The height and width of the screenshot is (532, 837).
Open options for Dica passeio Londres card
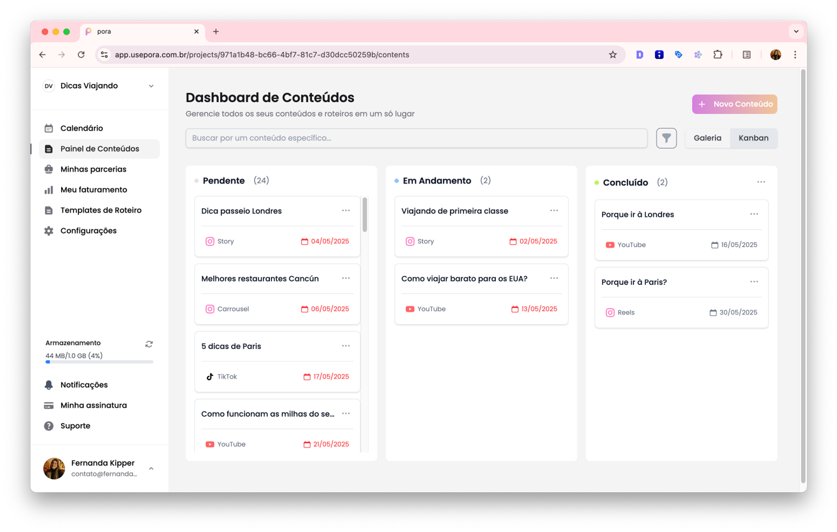(346, 211)
